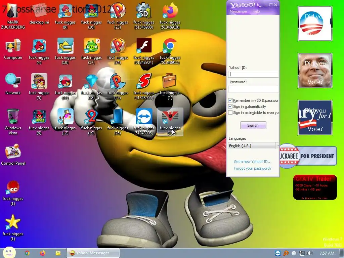
Task: Select the hat-wearing bird shortcut numbered (12)
Action: (x=65, y=122)
